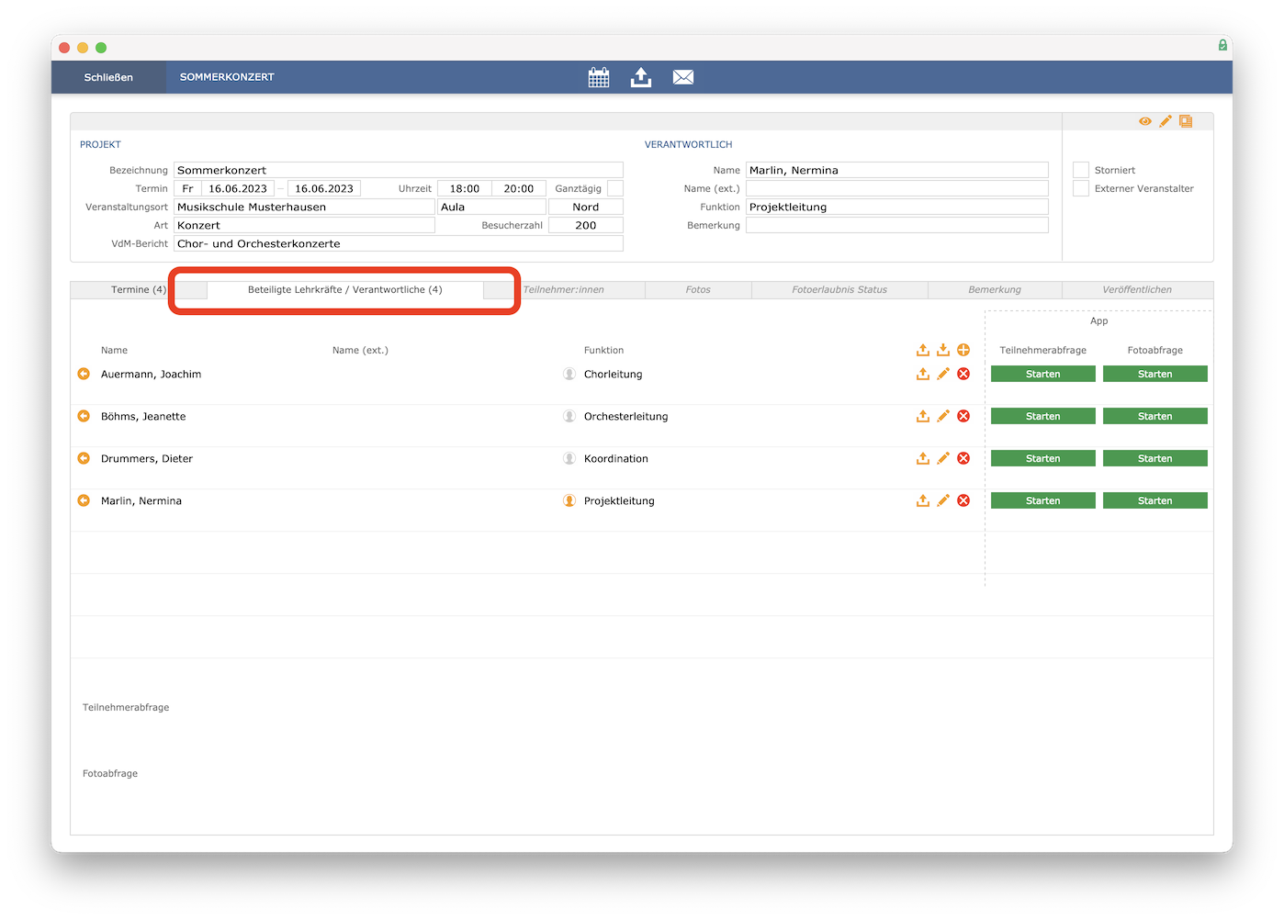Click the lock icon in title bar

(x=1222, y=45)
